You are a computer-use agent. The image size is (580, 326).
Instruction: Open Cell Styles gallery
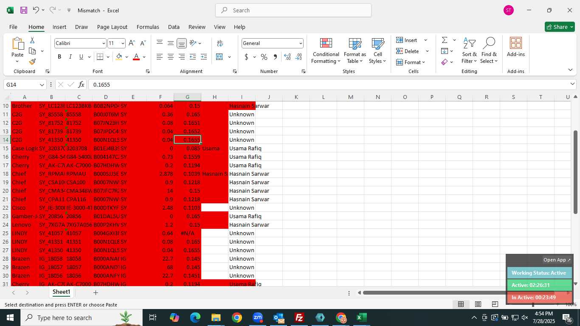378,51
